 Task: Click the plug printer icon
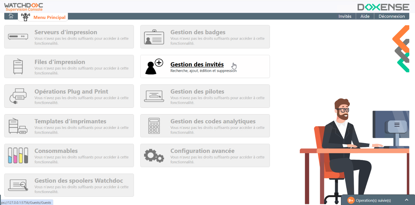pos(18,96)
